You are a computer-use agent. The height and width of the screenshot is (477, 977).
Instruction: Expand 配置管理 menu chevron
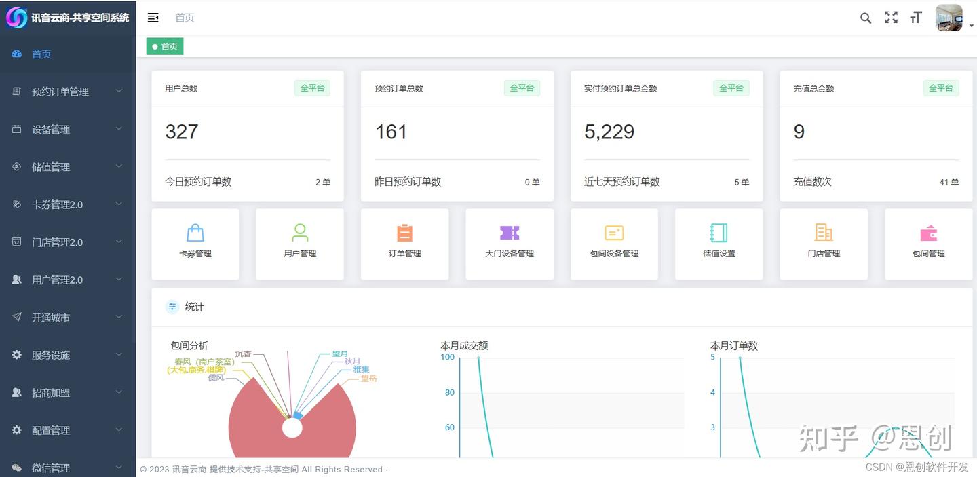pyautogui.click(x=119, y=430)
